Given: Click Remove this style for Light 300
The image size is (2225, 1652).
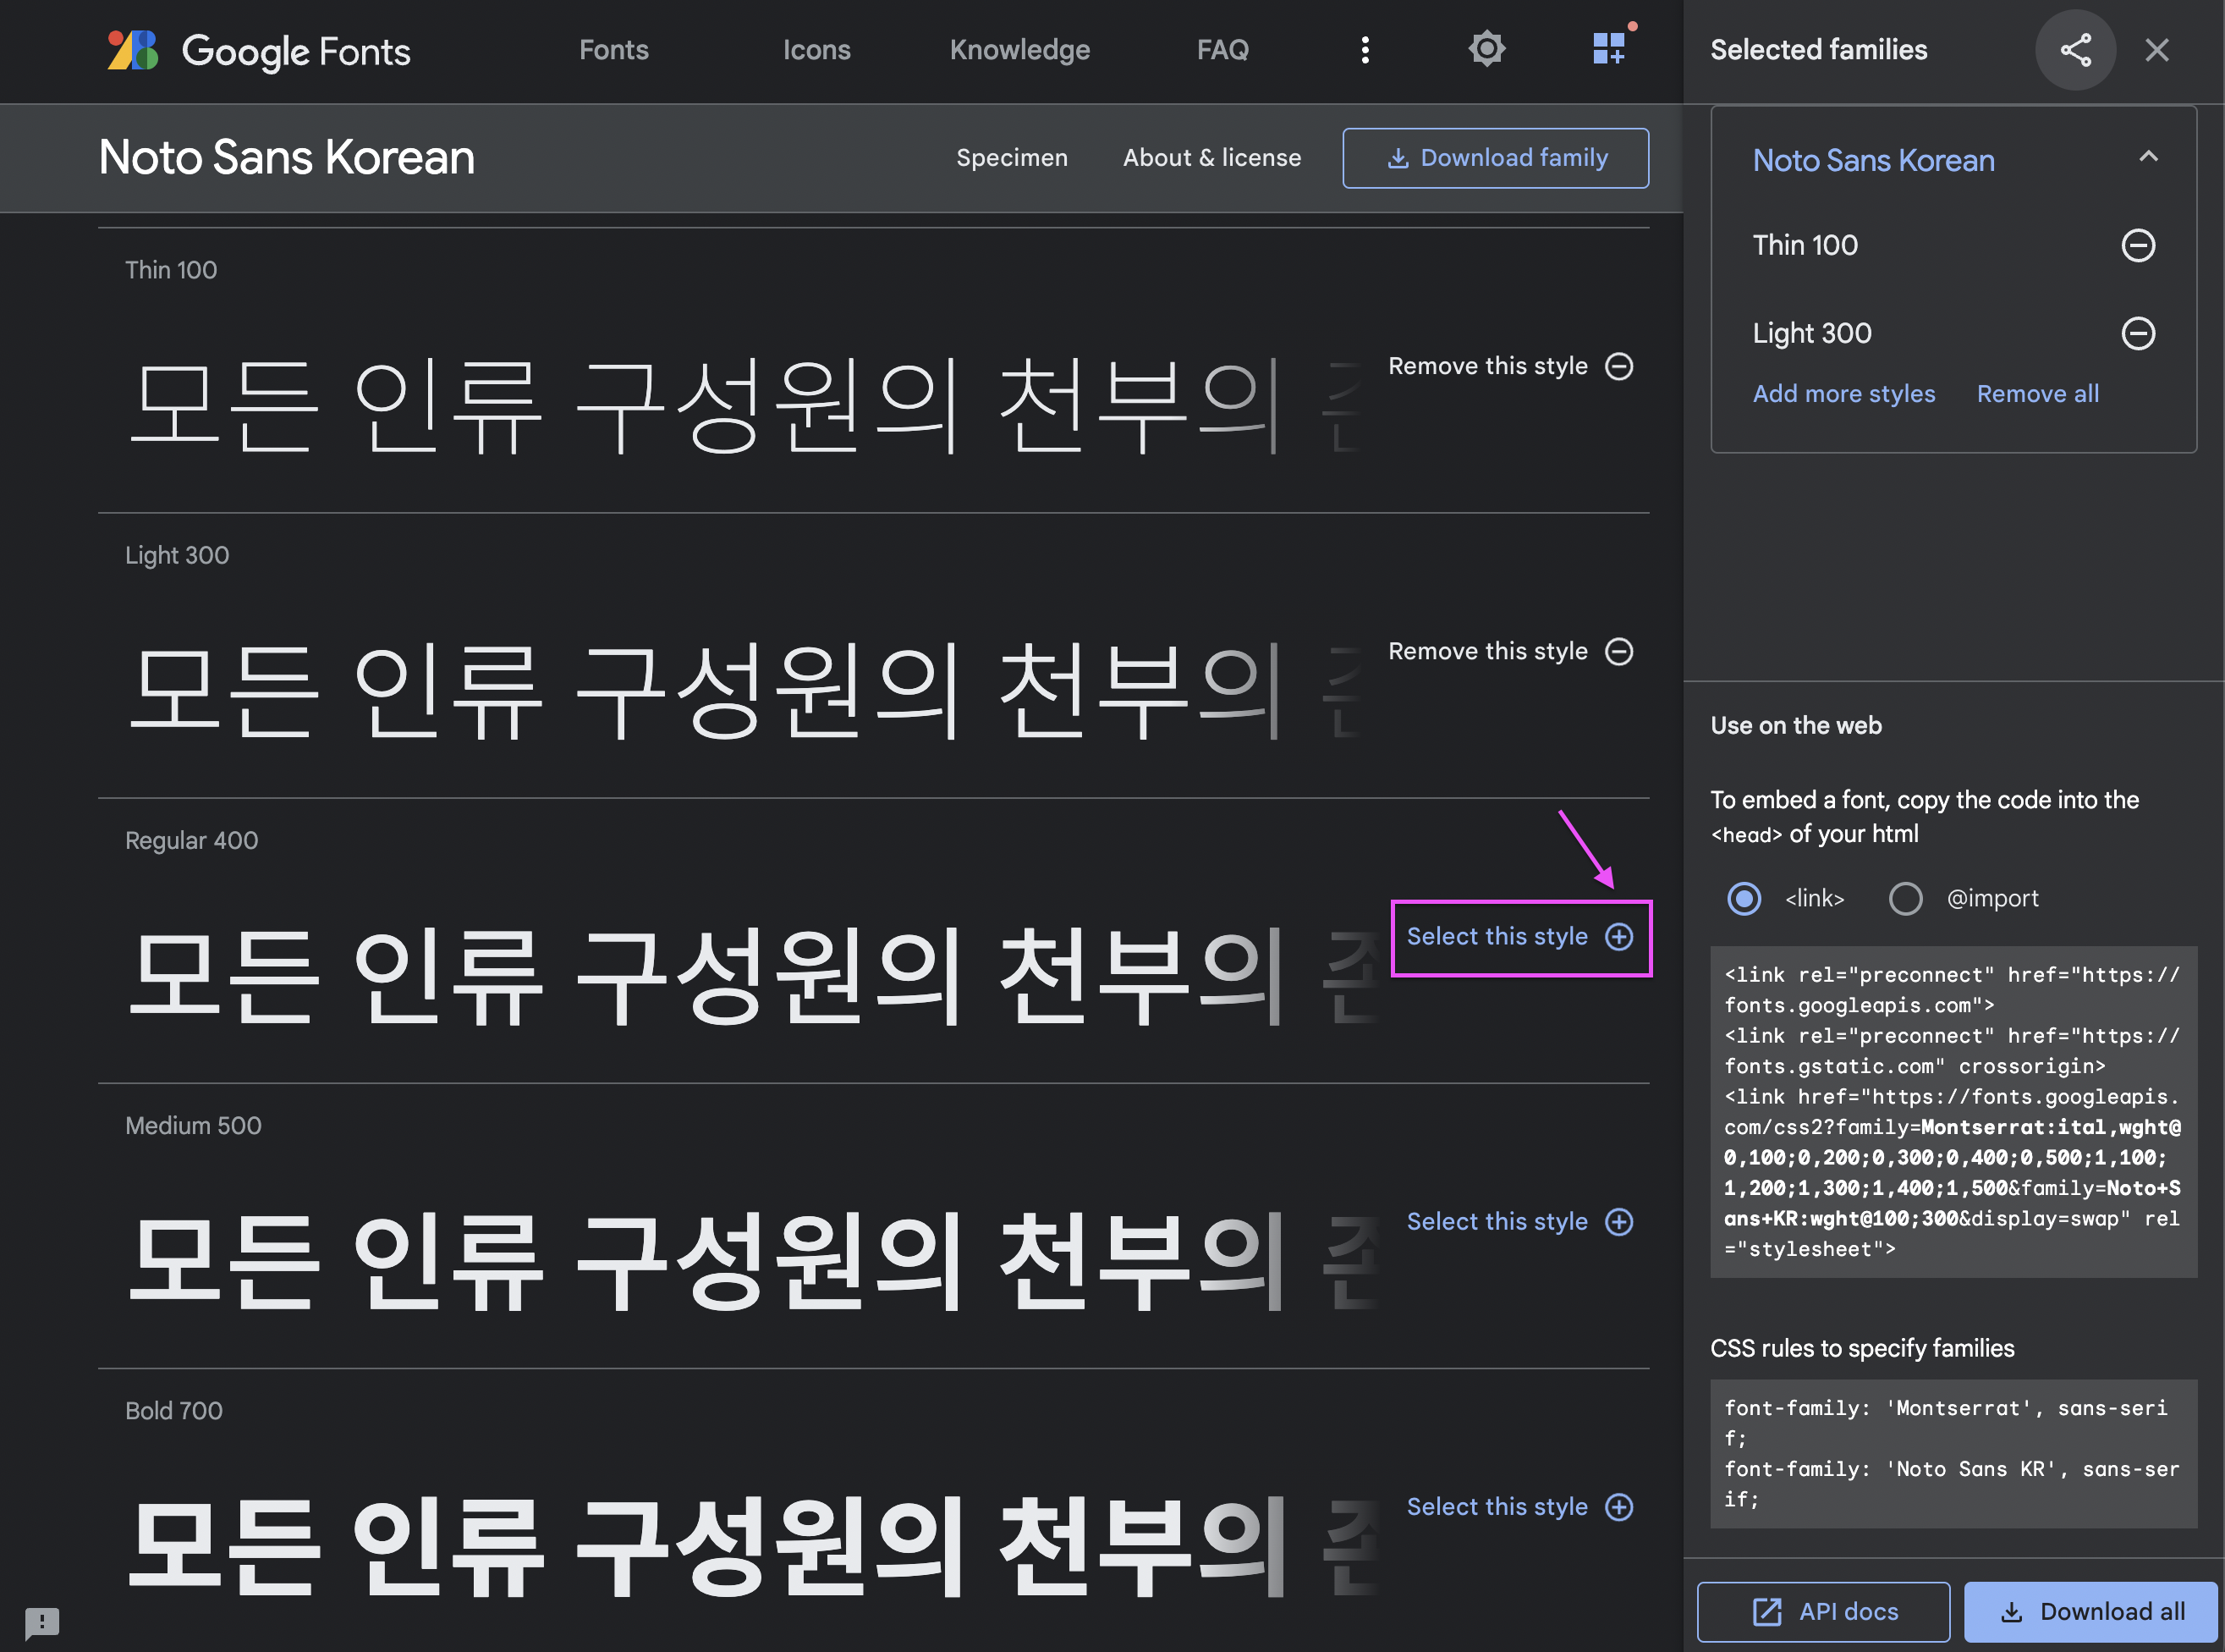Looking at the screenshot, I should (1510, 651).
